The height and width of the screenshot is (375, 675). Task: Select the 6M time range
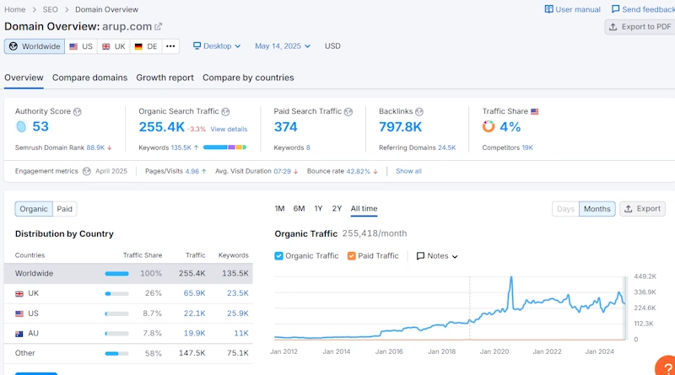tap(299, 209)
